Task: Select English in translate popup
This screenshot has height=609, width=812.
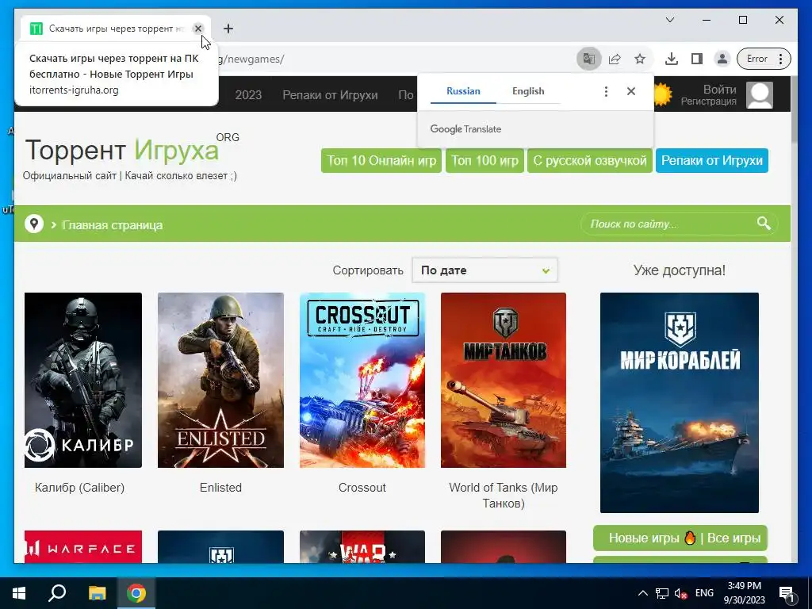Action: [527, 91]
